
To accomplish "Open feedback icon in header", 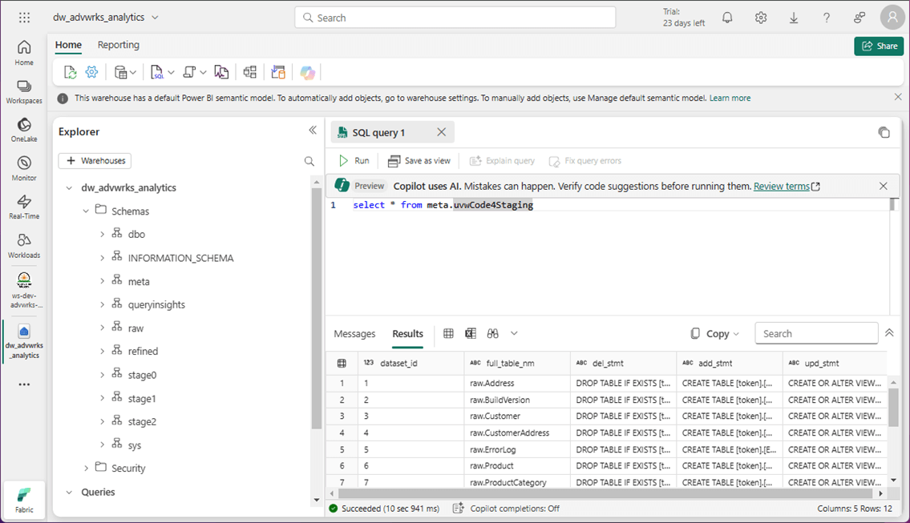I will [859, 18].
